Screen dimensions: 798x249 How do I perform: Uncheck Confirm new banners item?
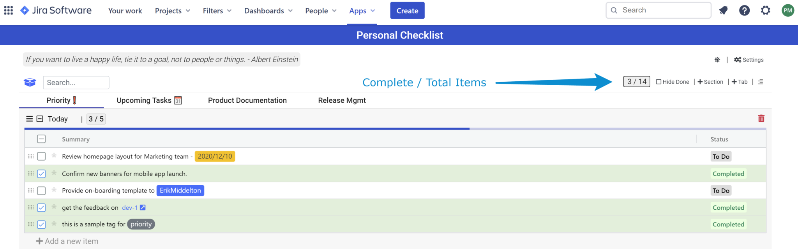[x=41, y=174]
